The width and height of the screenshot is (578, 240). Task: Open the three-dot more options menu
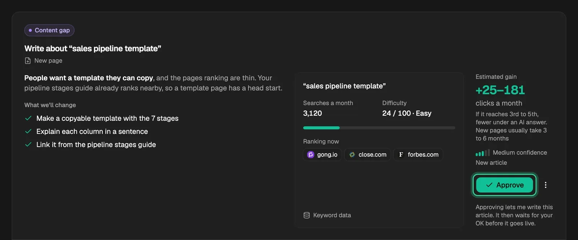point(545,185)
